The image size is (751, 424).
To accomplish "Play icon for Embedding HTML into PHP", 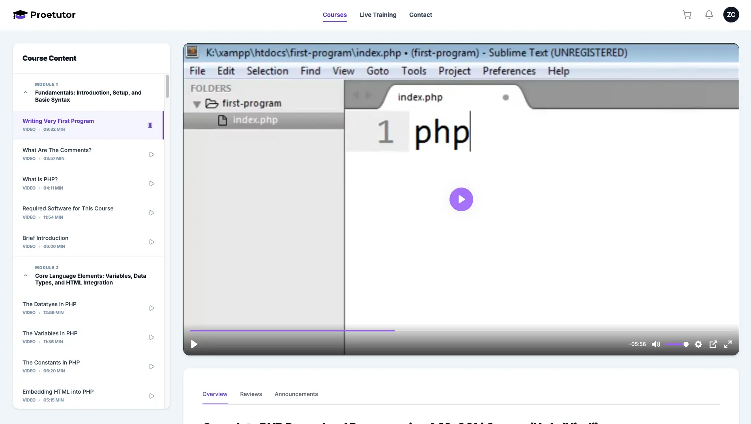I will 152,396.
